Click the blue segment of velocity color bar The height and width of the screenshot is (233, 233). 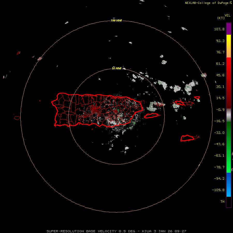(229, 185)
